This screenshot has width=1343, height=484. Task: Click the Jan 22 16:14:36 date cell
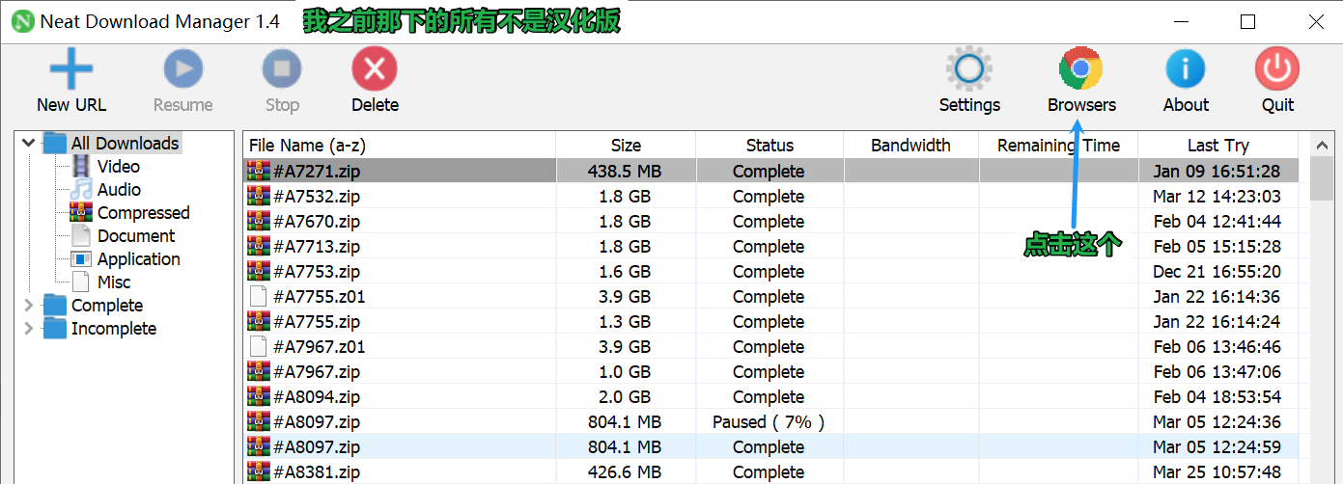1217,297
